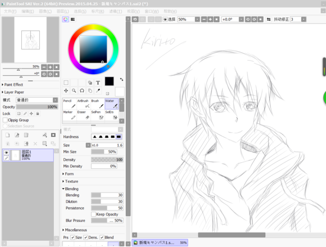Select the rectangular Selection tool

coord(66,83)
